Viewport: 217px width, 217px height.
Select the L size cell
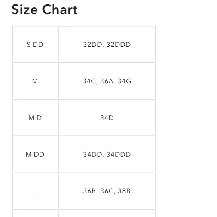(x=35, y=191)
